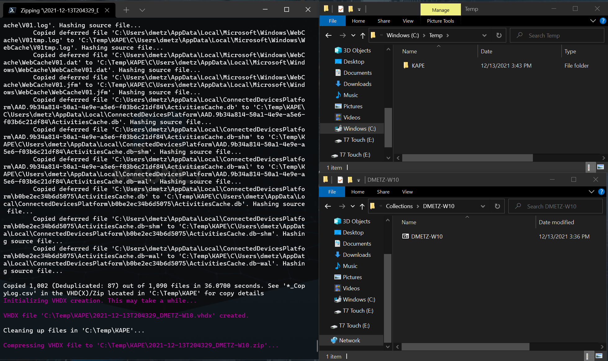Image resolution: width=608 pixels, height=361 pixels.
Task: Expand the address bar history dropdown
Action: tap(484, 35)
